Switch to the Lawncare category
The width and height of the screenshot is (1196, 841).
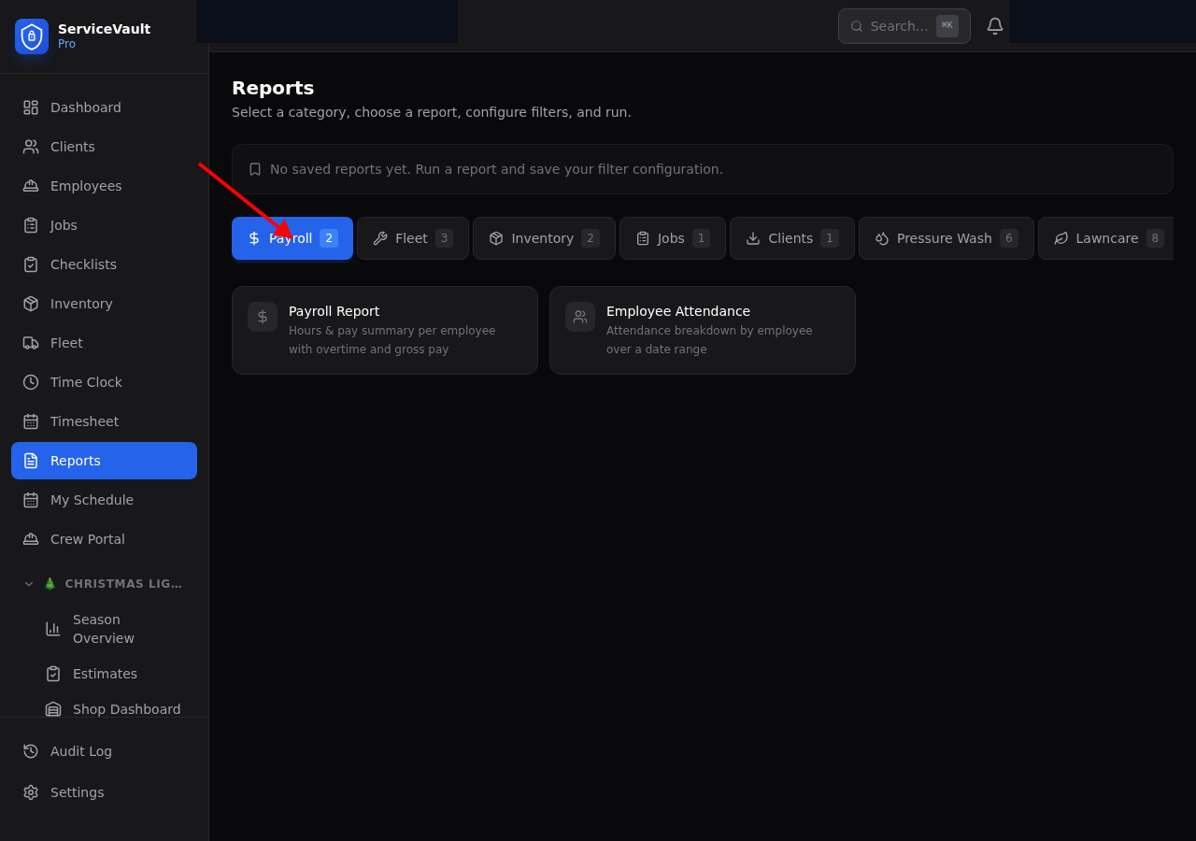tap(1106, 238)
